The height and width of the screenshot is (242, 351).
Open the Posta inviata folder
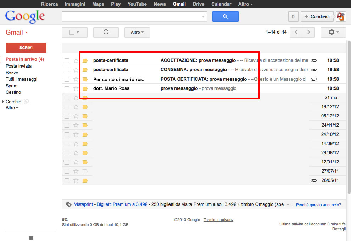(18, 66)
